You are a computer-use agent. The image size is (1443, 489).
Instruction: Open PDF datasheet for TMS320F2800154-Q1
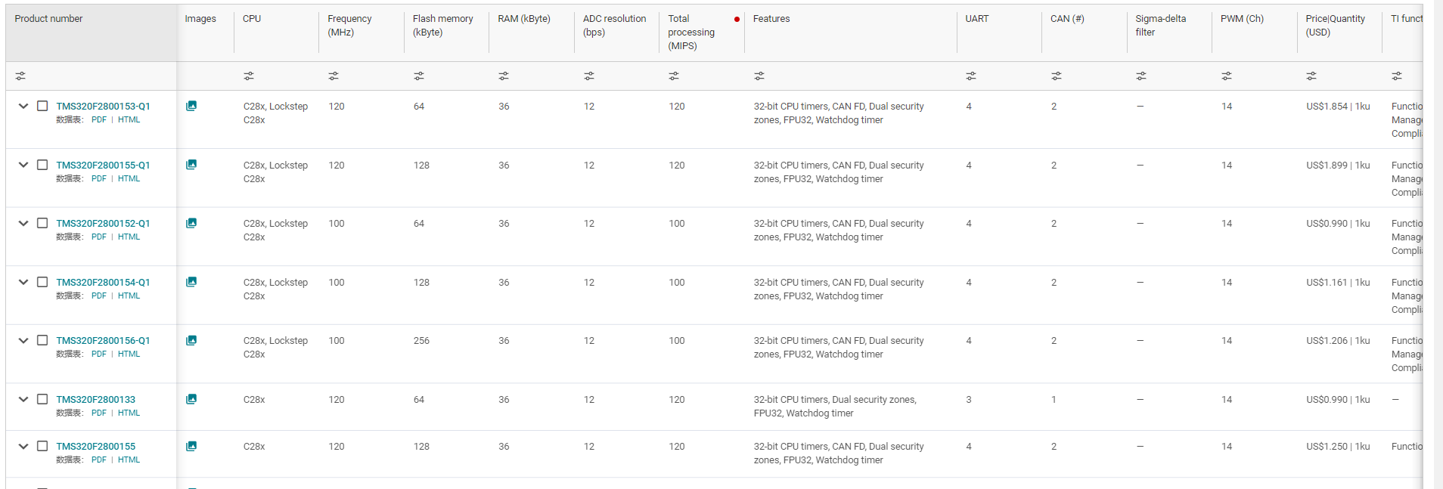click(99, 296)
